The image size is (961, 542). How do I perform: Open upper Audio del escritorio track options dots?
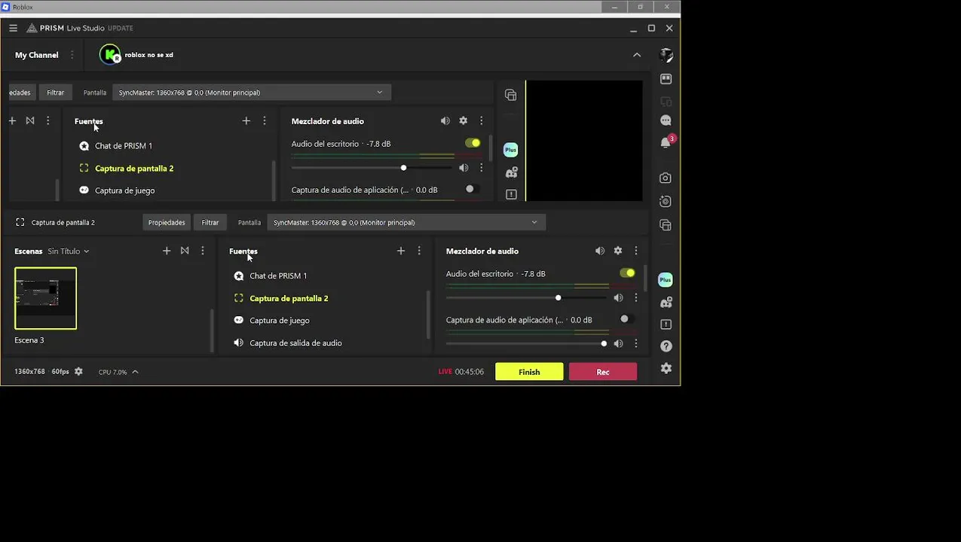(x=481, y=168)
